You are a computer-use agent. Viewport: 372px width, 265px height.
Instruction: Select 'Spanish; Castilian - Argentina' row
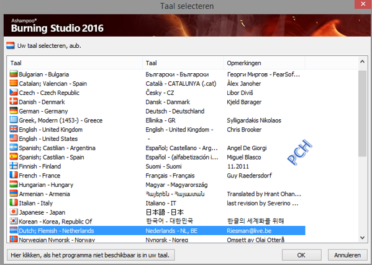(57, 148)
